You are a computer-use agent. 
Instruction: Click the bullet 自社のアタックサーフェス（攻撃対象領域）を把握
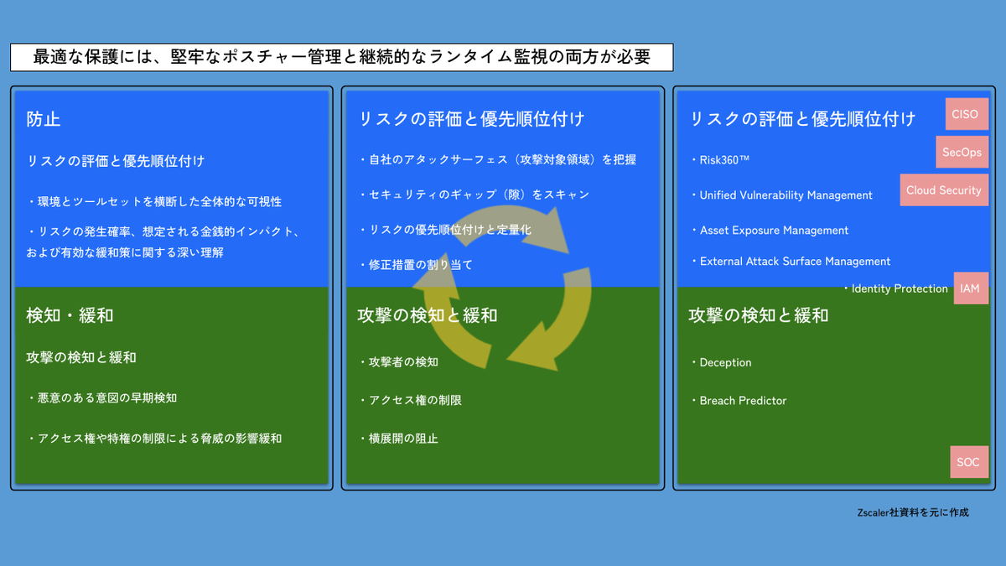pos(497,159)
